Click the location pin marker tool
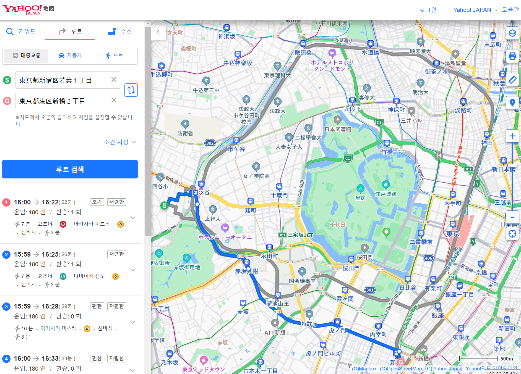 [x=512, y=103]
